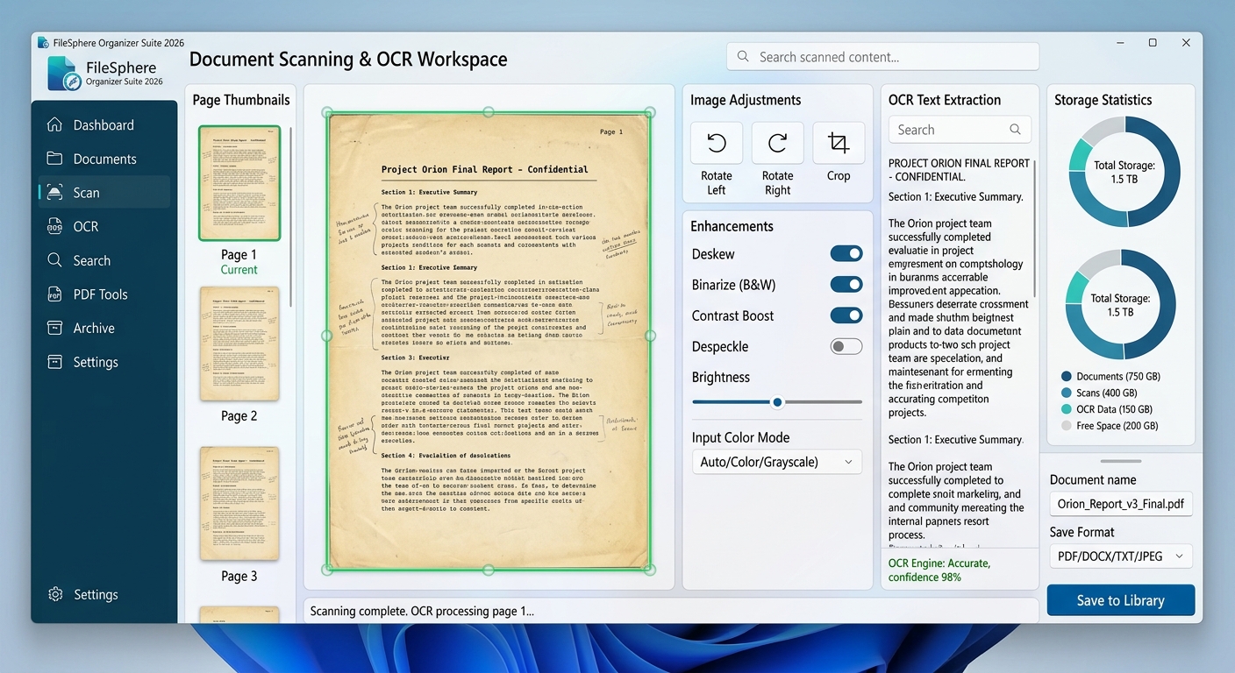Click the 'Document Scanning & OCR Workspace' heading

[x=348, y=60]
